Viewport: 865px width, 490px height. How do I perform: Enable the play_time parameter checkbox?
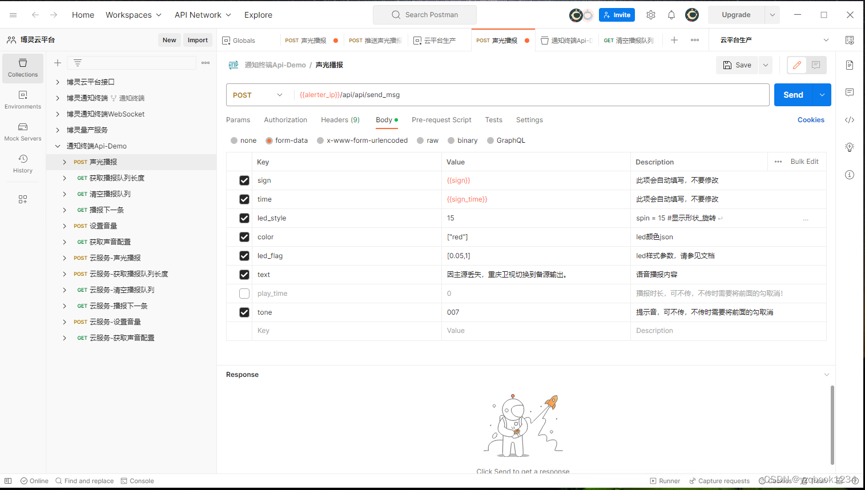244,294
